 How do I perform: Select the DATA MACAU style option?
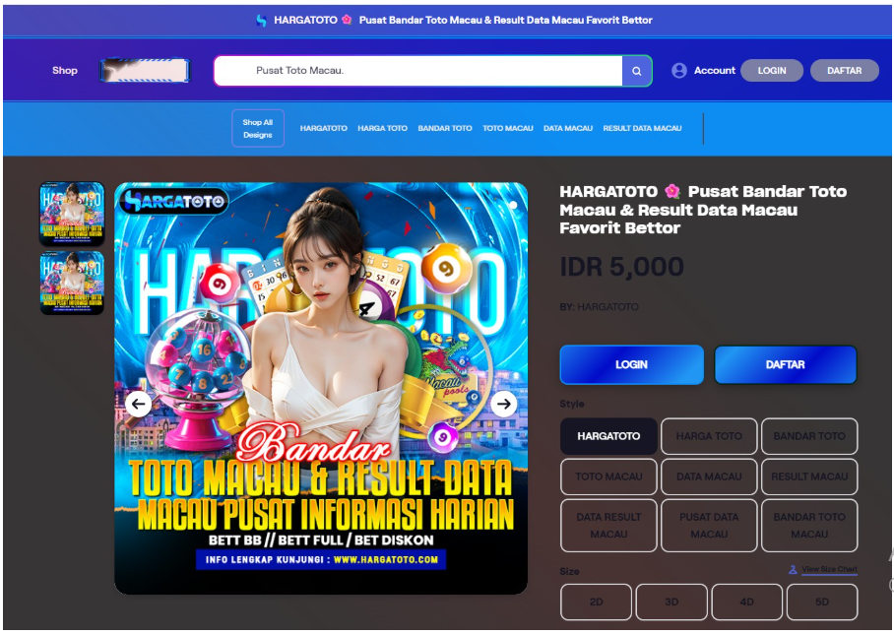point(709,476)
